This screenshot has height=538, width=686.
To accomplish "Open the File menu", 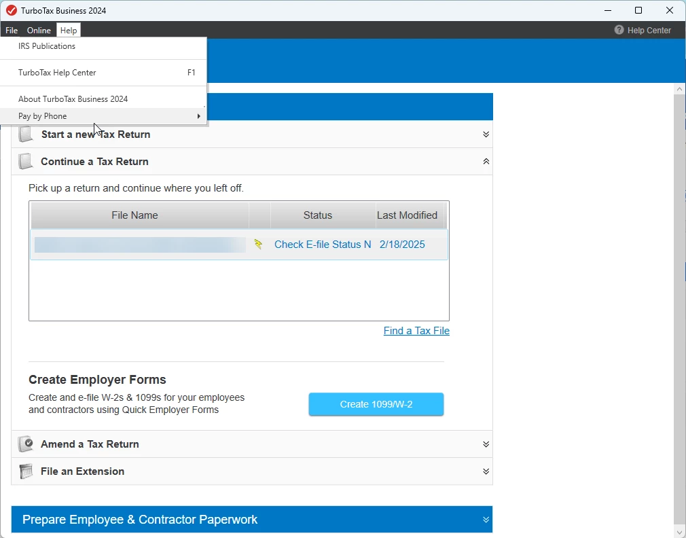I will 12,30.
